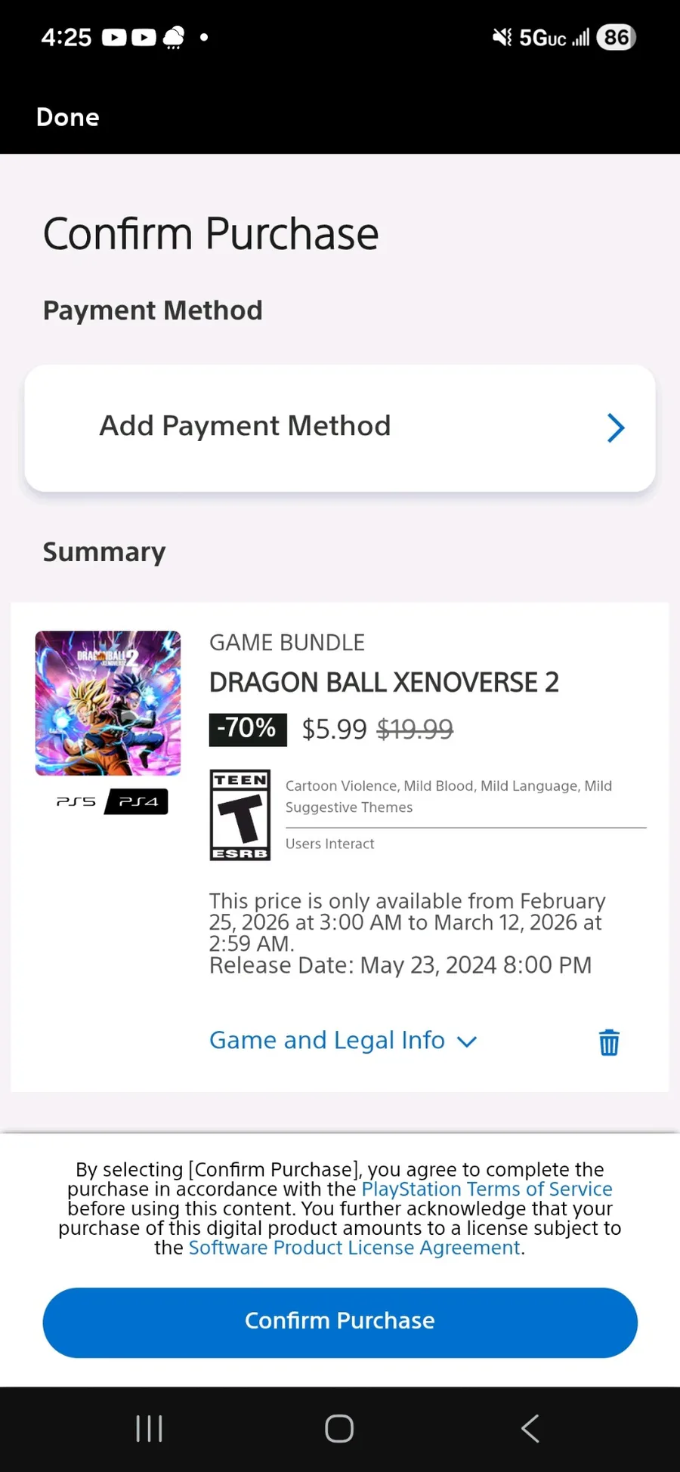Tap the Dragon Ball Xenoverse 2 cover art
The height and width of the screenshot is (1472, 680).
click(108, 703)
